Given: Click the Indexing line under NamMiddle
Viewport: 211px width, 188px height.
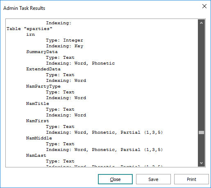Looking at the screenshot, I should point(104,150).
